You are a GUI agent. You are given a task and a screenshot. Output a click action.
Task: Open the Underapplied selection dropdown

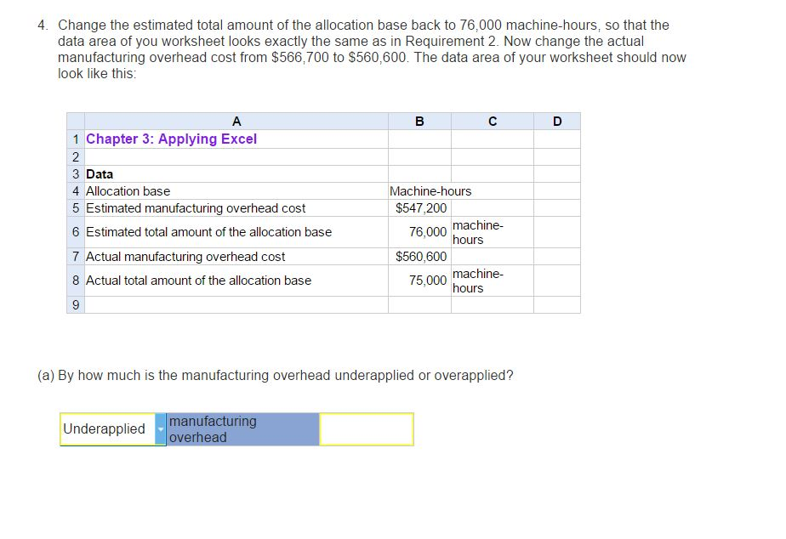(x=161, y=429)
